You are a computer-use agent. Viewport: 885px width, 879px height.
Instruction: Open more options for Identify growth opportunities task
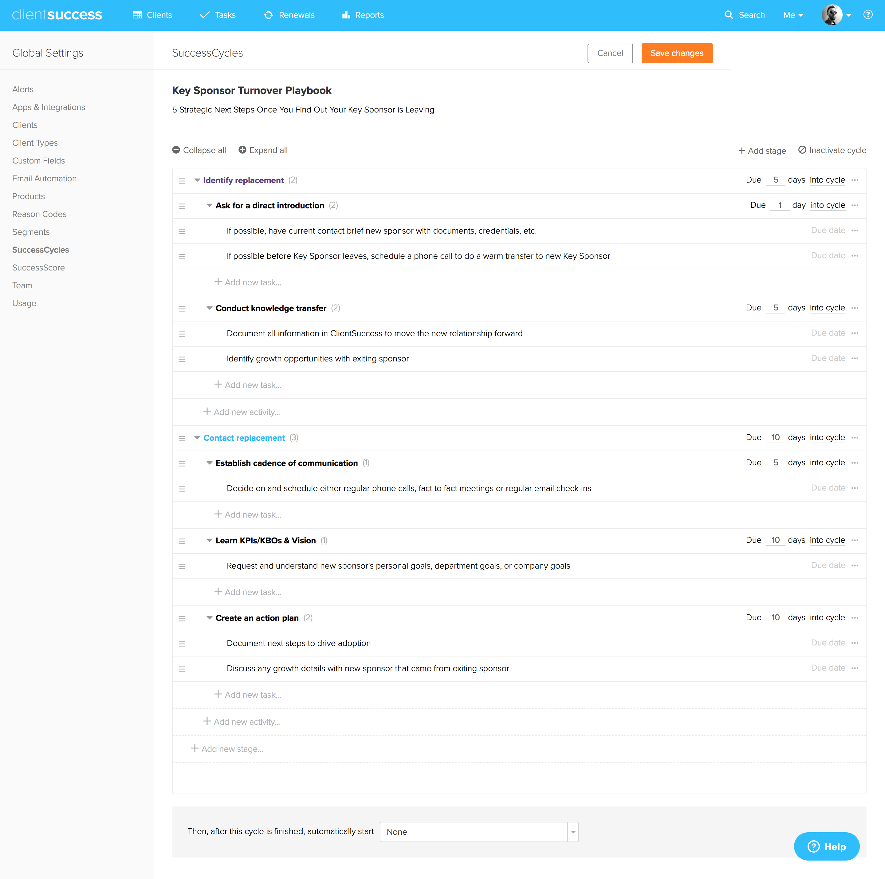855,358
